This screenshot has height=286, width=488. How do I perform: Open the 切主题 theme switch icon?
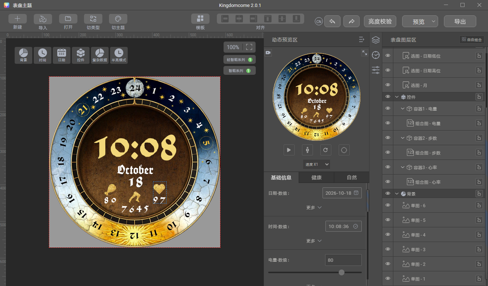coord(118,19)
